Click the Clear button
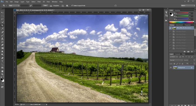Viewport: 196px width, 106px height. (45, 6)
